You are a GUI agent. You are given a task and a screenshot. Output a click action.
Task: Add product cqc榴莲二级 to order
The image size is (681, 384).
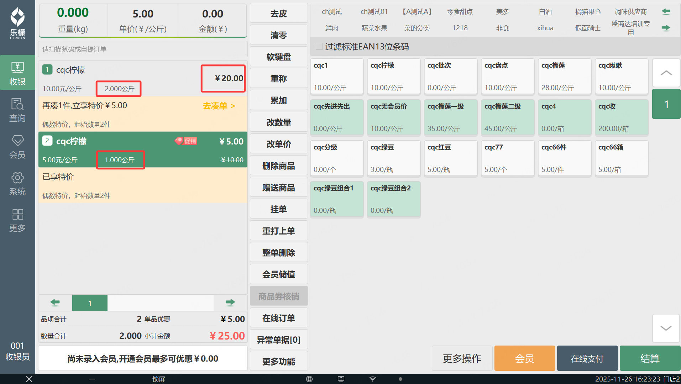click(x=508, y=117)
